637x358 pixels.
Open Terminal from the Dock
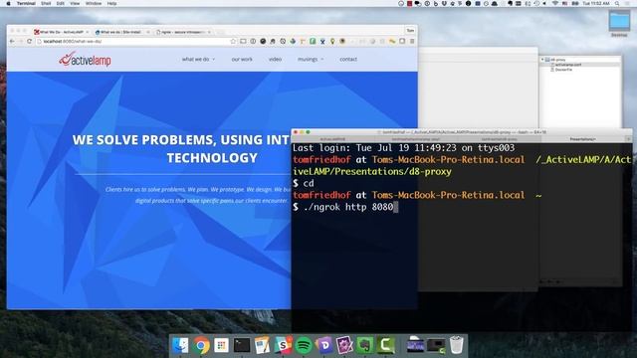pos(242,345)
